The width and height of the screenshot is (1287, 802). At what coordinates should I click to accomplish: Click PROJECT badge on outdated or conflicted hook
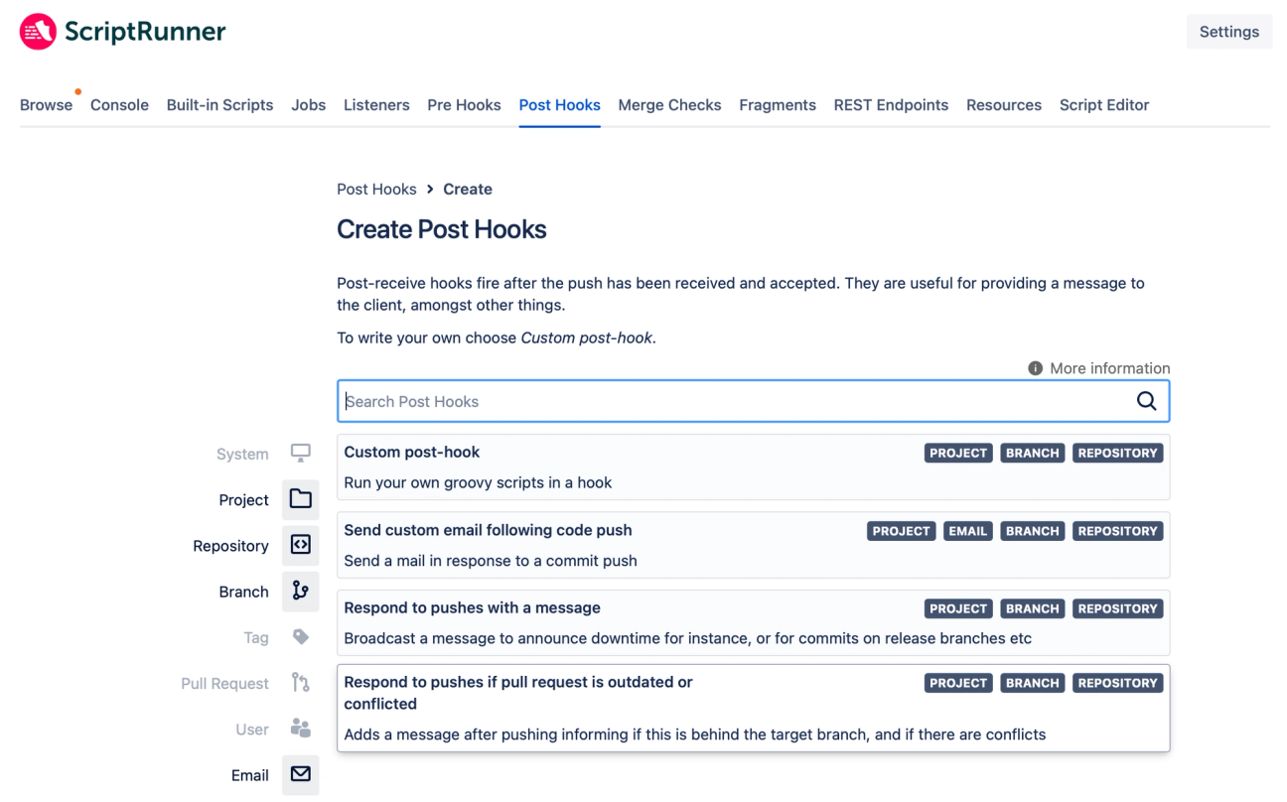coord(958,683)
